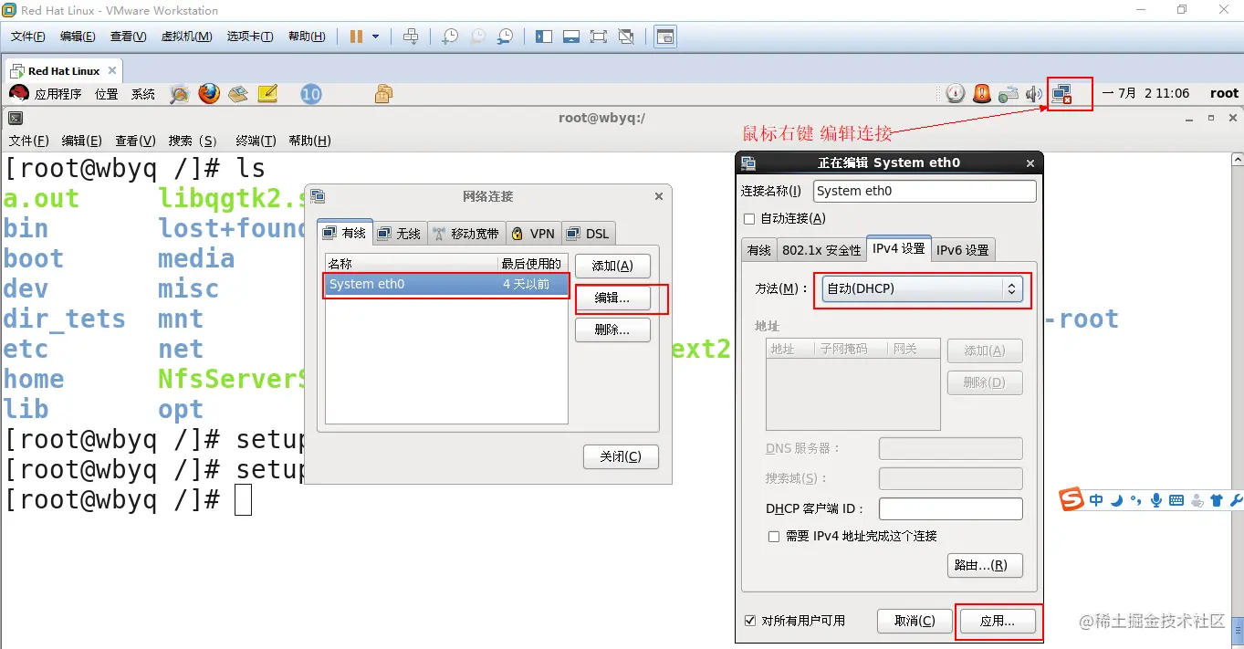The image size is (1244, 649).
Task: Click the network connection tray icon
Action: click(x=1061, y=93)
